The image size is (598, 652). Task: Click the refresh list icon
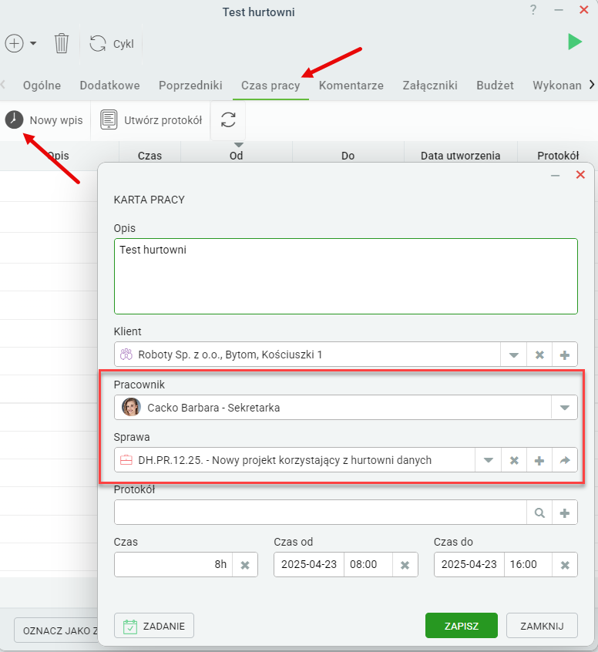coord(228,119)
